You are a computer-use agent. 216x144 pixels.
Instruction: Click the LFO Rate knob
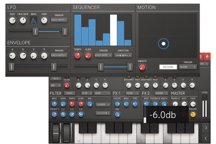click(12, 21)
